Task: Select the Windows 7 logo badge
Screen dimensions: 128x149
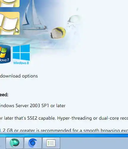Action: 5,54
